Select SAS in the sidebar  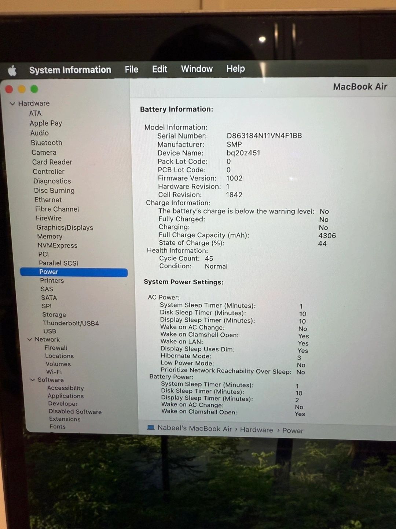47,289
